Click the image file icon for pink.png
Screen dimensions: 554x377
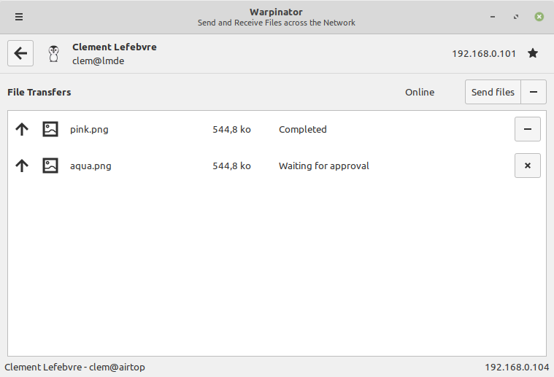coord(50,130)
